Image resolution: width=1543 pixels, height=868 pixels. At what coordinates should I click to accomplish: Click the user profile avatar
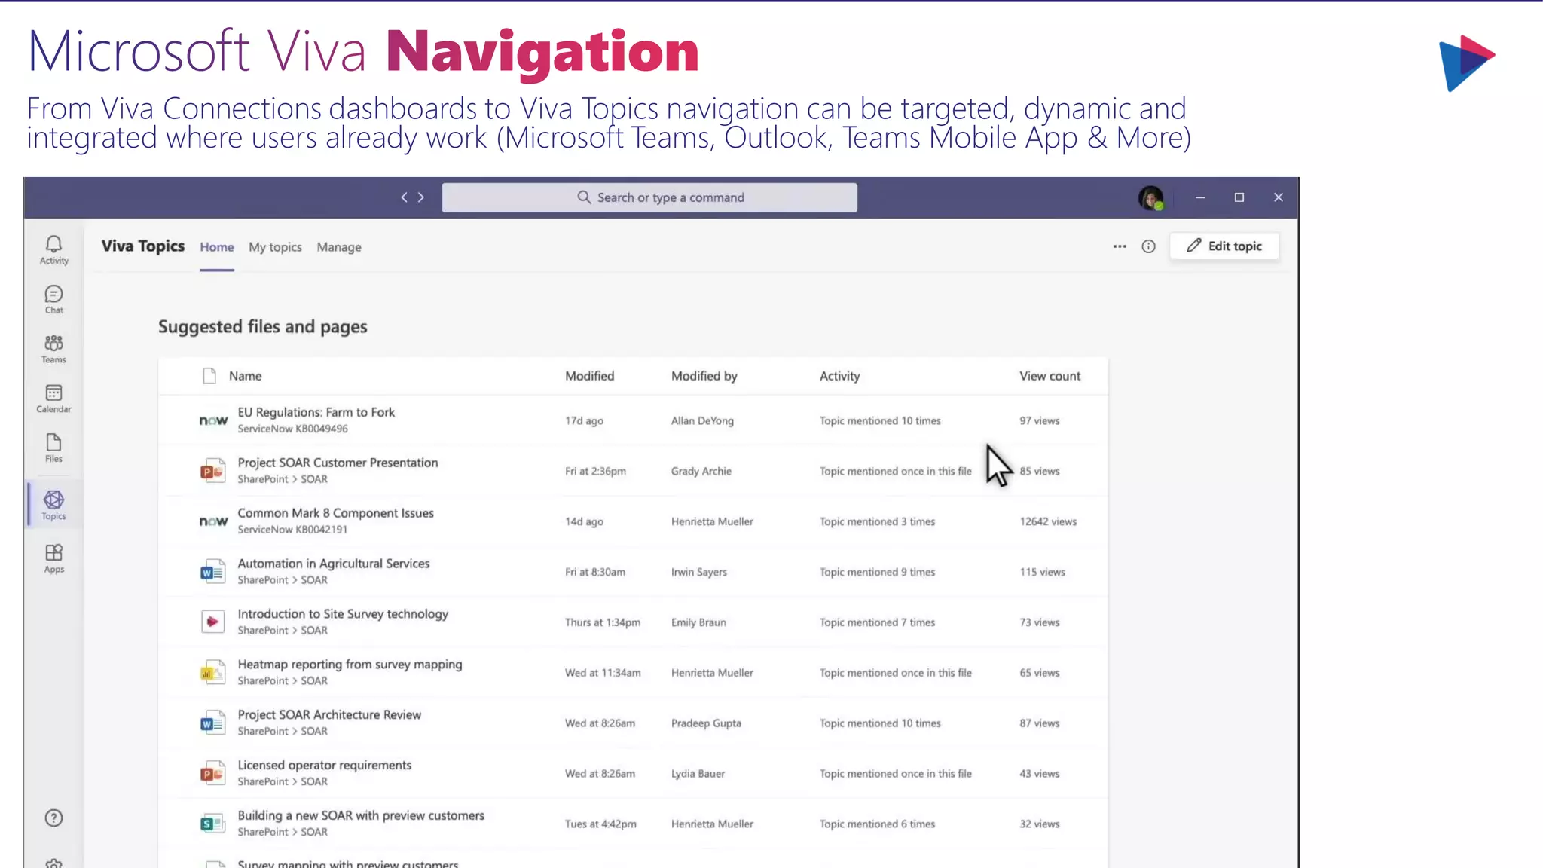coord(1150,198)
